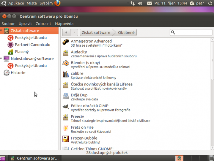Select the Armagetron Advanced list row
The image size is (214, 161).
click(x=136, y=43)
